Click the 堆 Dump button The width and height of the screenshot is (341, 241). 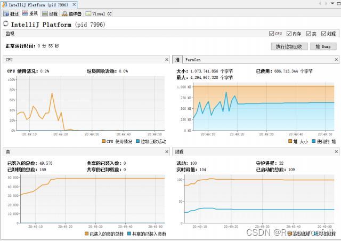point(323,46)
